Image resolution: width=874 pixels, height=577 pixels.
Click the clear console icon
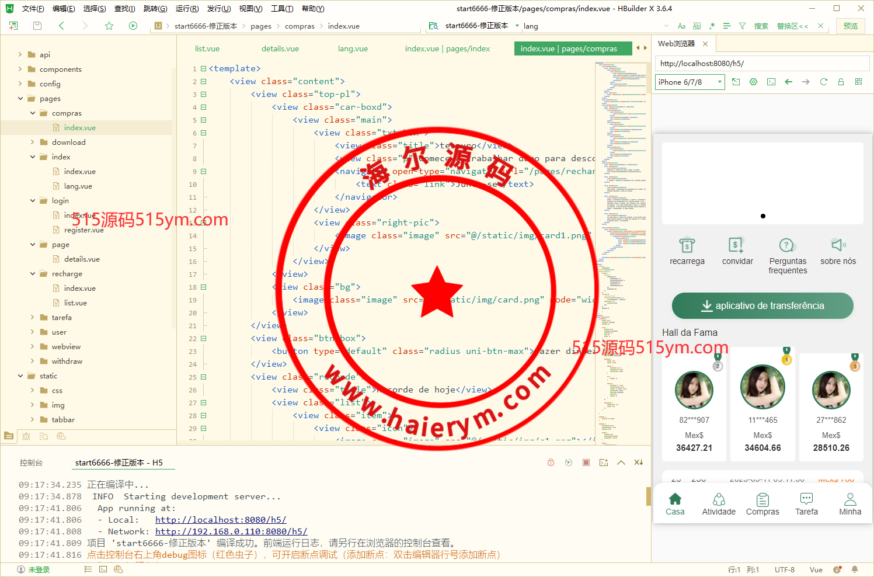(x=639, y=463)
